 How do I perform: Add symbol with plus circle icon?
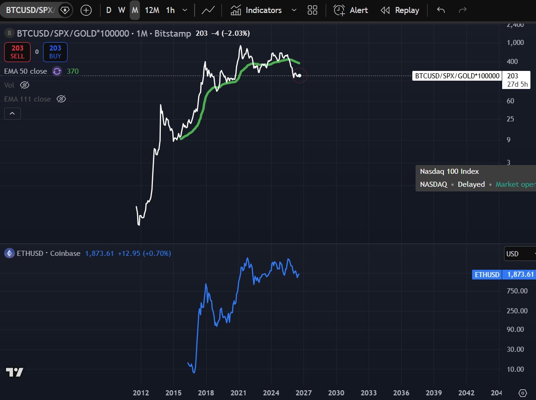click(x=86, y=10)
